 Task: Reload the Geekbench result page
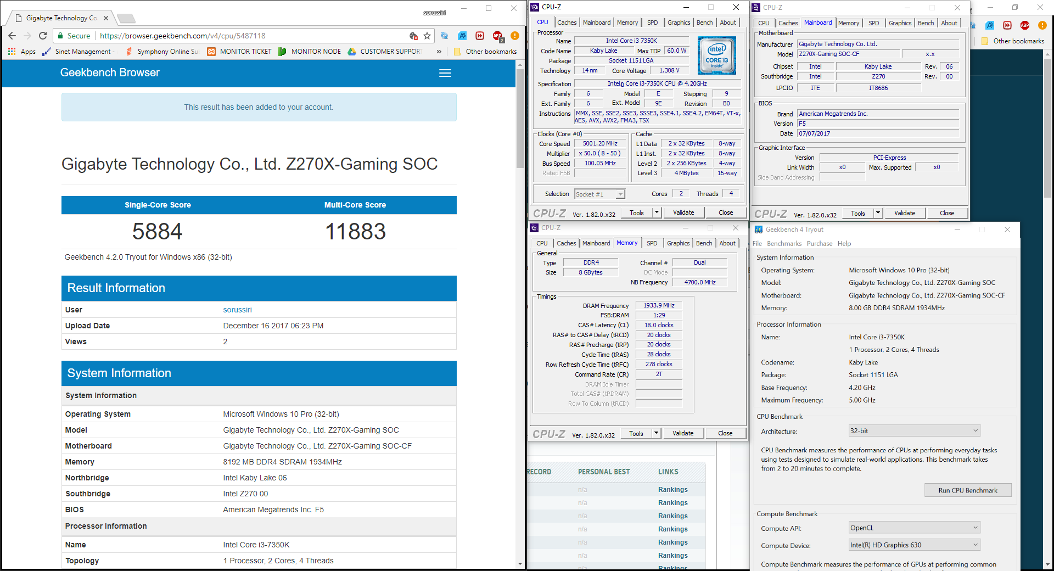coord(43,36)
